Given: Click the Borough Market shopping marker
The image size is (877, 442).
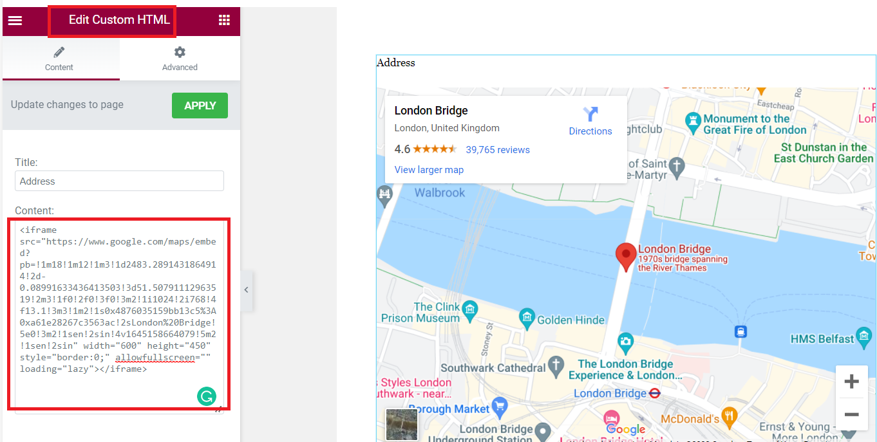Looking at the screenshot, I should point(499,405).
